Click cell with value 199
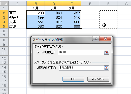The height and width of the screenshot is (94, 131). click(36, 17)
